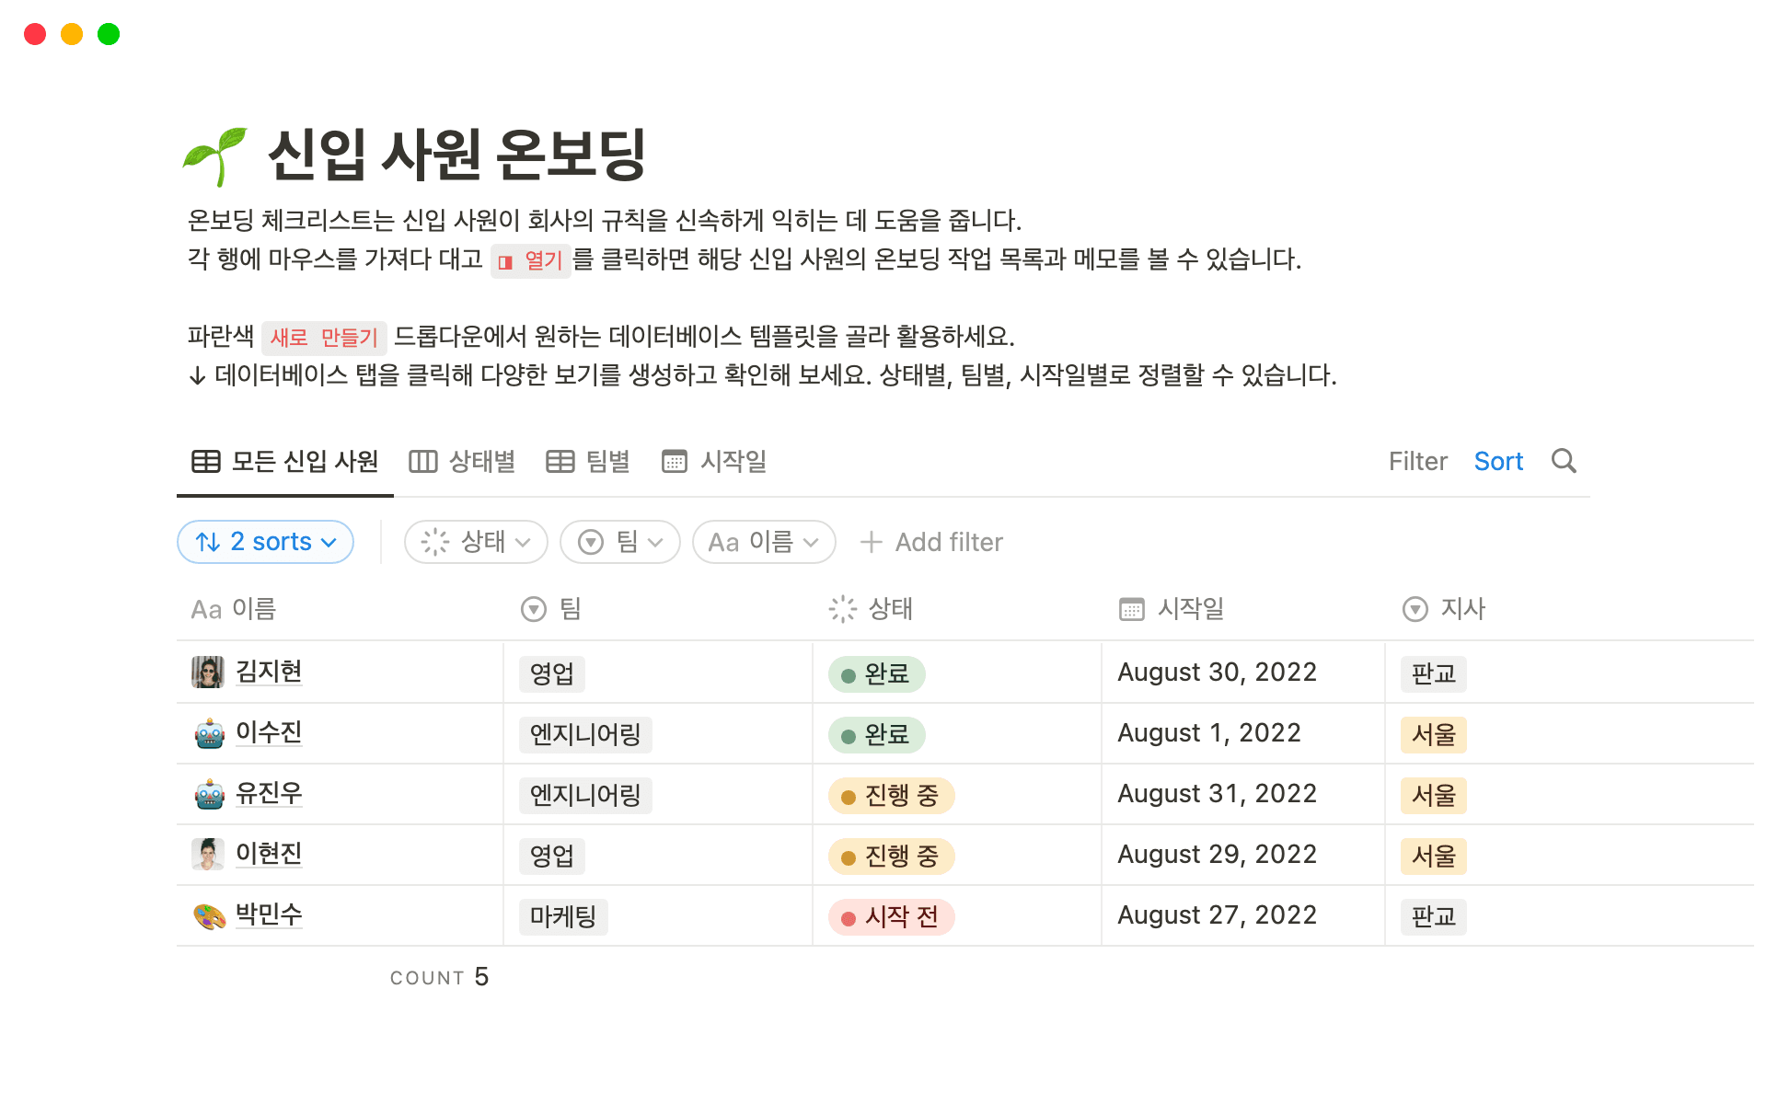Select the green 완료 status tag for 김지현
The height and width of the screenshot is (1104, 1767).
[874, 673]
